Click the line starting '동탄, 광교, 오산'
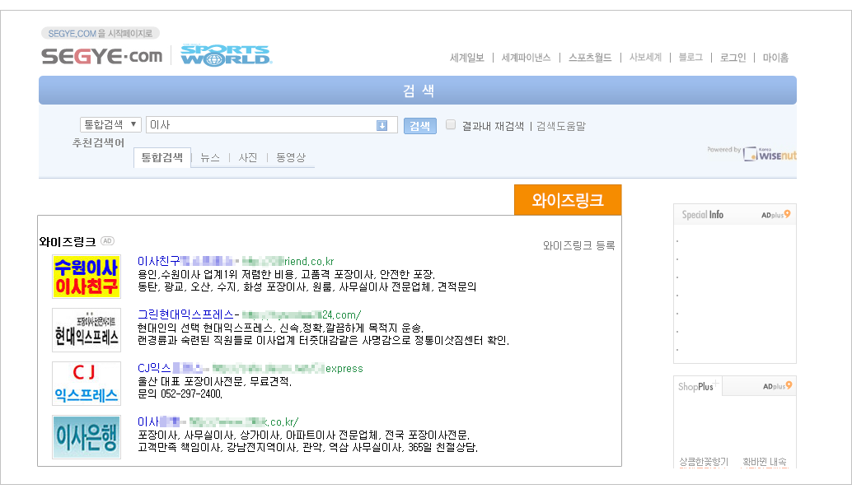 pos(307,286)
